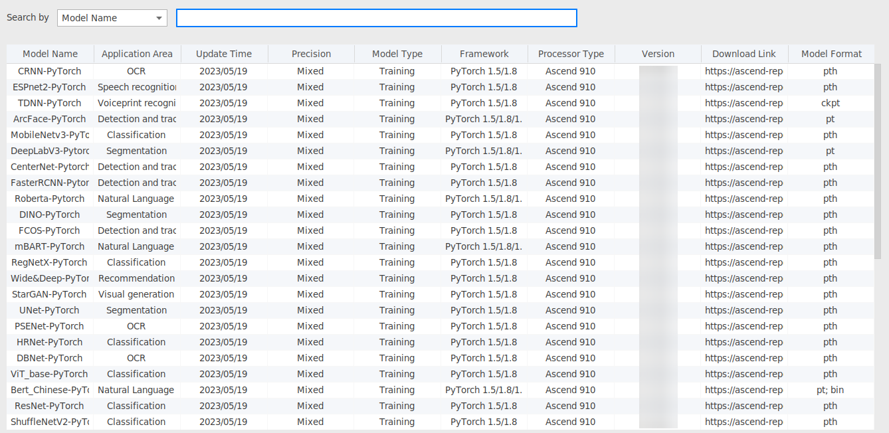889x433 pixels.
Task: Select the CRNN-PyTorch model name cell
Action: [x=50, y=71]
